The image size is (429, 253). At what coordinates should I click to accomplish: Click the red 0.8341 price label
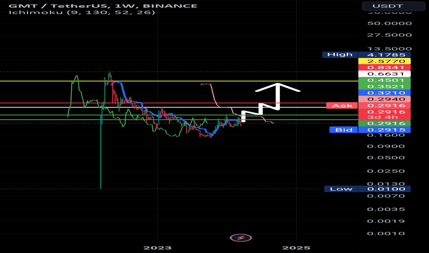pos(384,68)
